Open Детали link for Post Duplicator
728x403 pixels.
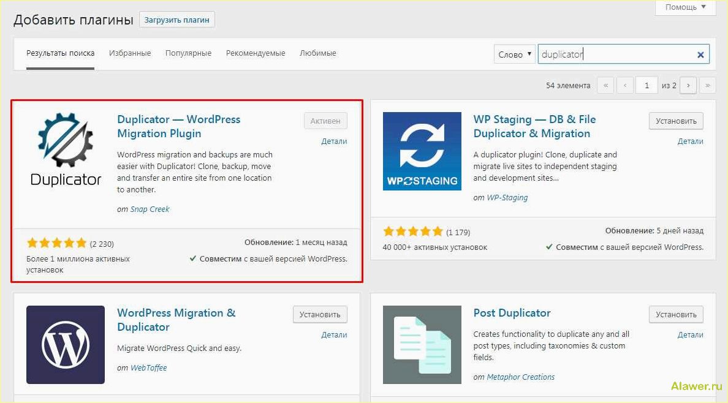click(691, 335)
